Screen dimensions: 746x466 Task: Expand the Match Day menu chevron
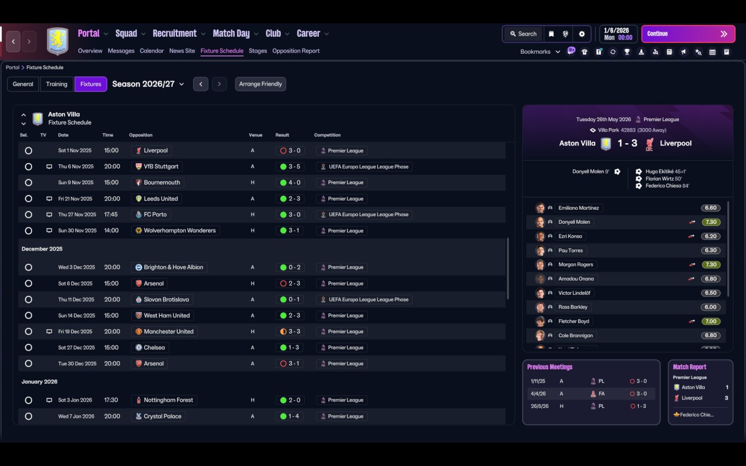[256, 34]
